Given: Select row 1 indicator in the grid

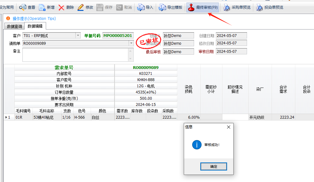Looking at the screenshot, I should point(9,117).
